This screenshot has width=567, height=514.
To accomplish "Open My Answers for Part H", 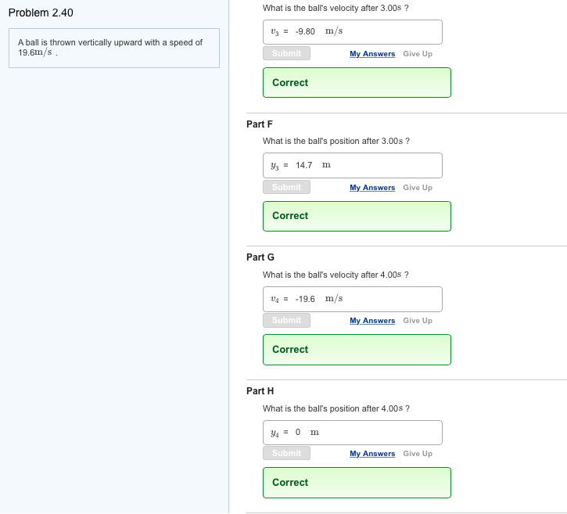I will tap(372, 454).
